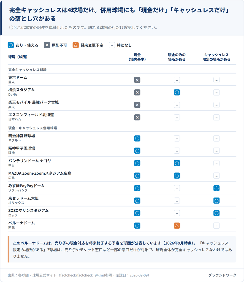Click the X icon in 横浜スタジアム 現金 column
244x282 pixels.
point(137,93)
